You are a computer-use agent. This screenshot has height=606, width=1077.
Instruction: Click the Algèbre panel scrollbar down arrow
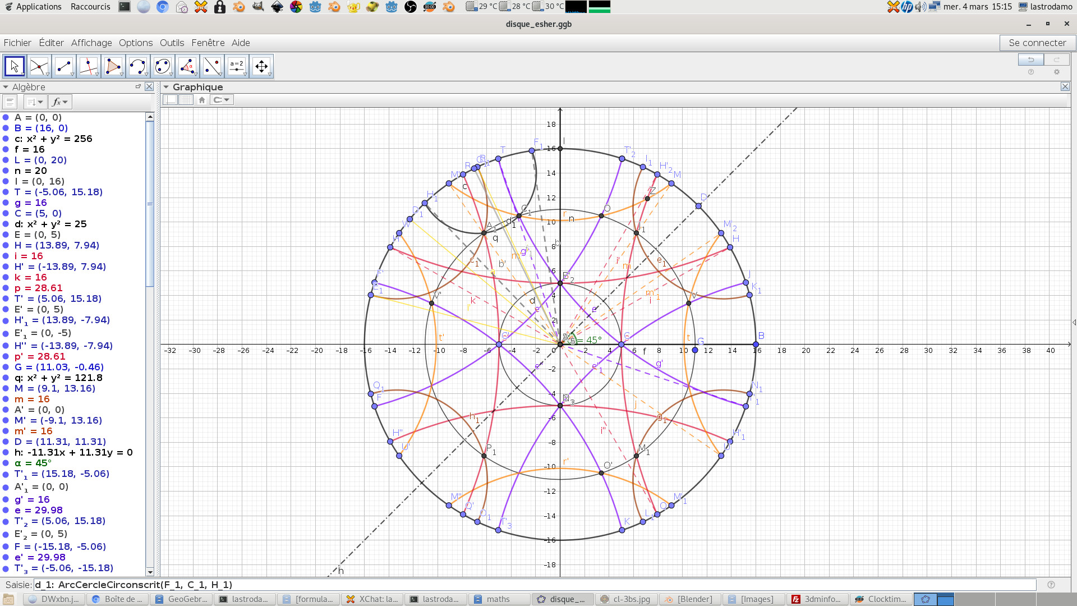[150, 572]
